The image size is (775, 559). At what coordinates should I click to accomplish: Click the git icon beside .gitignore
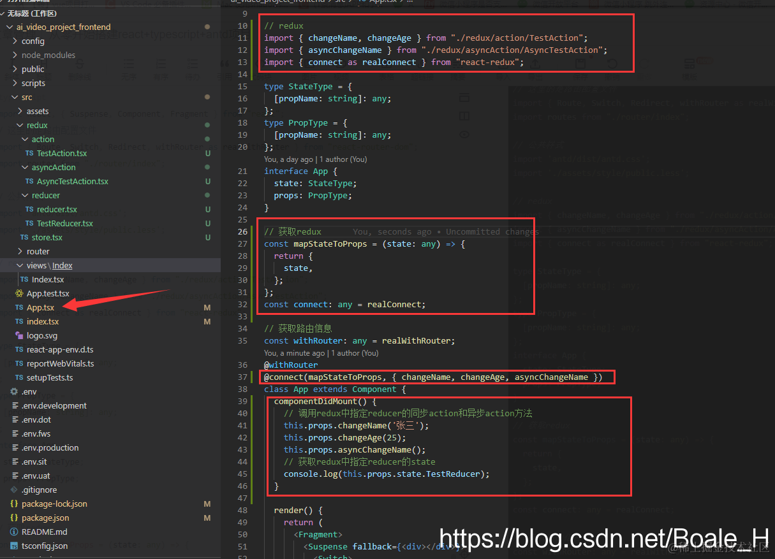click(x=14, y=490)
